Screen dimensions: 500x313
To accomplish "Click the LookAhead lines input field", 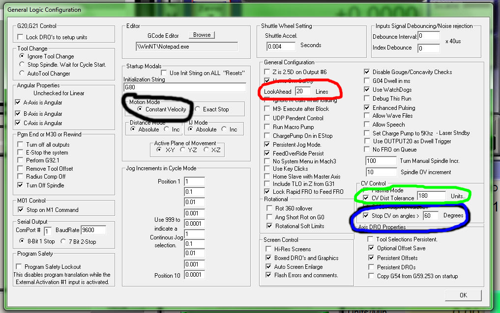I will click(x=302, y=92).
